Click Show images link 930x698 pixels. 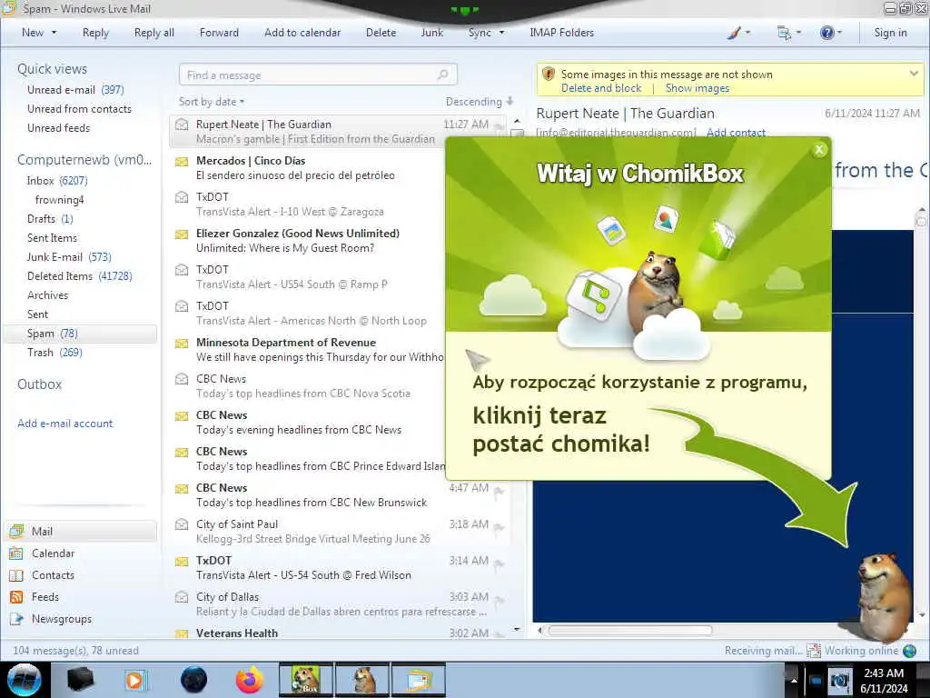tap(697, 88)
